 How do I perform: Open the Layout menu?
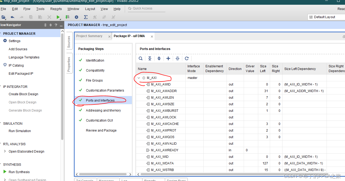[x=90, y=9]
